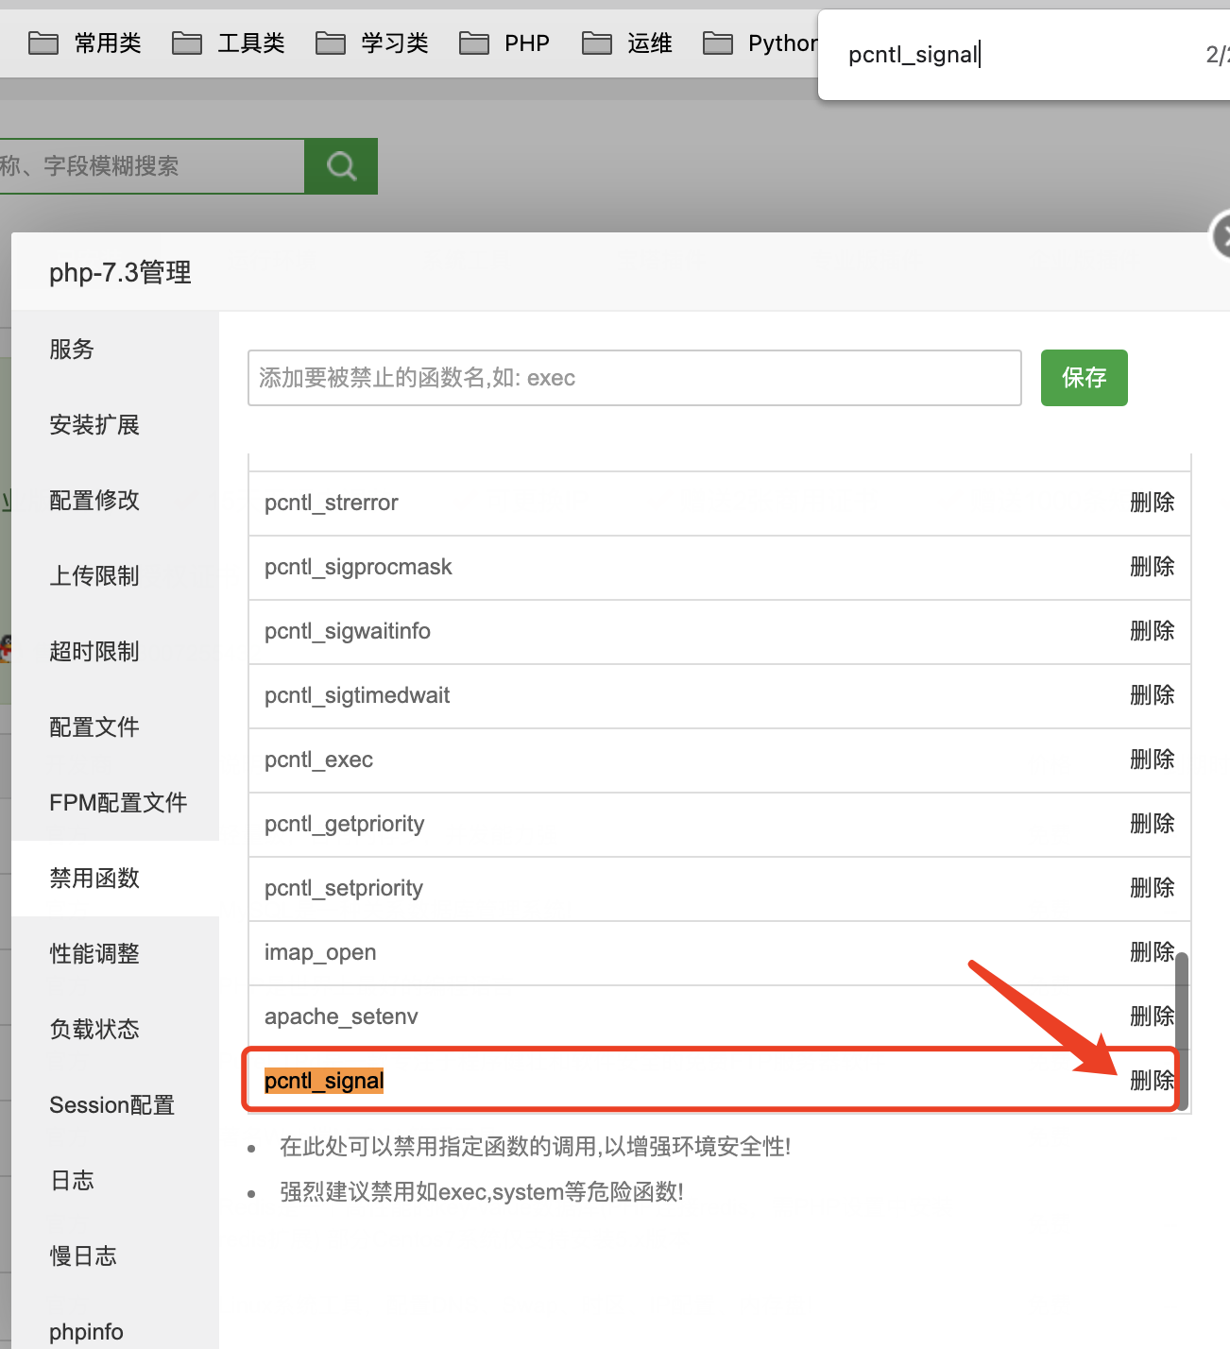Delete the apache_setenv disabled function
This screenshot has height=1349, width=1230.
click(x=1153, y=1016)
